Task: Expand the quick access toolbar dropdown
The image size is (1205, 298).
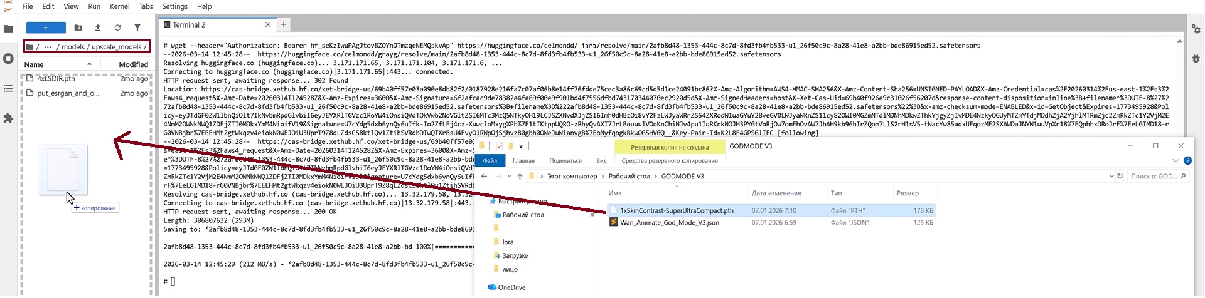Action: click(521, 147)
